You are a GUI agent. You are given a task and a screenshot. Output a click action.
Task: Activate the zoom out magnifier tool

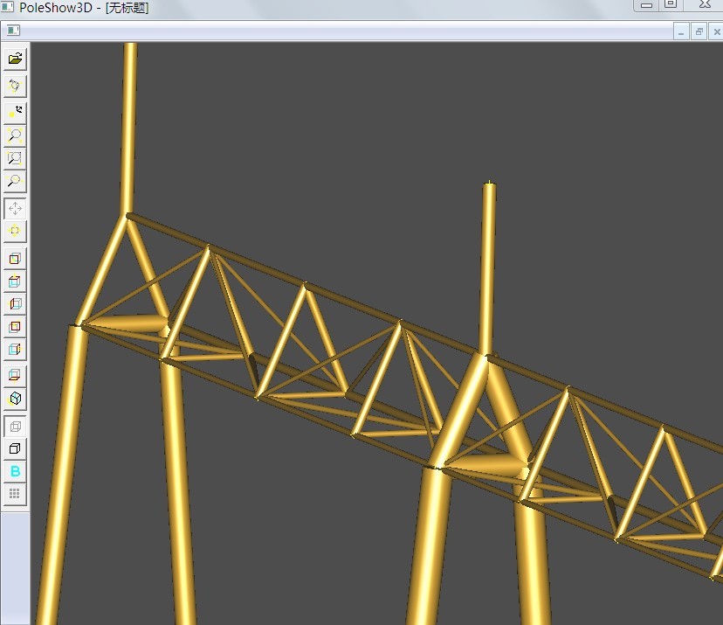[x=15, y=181]
